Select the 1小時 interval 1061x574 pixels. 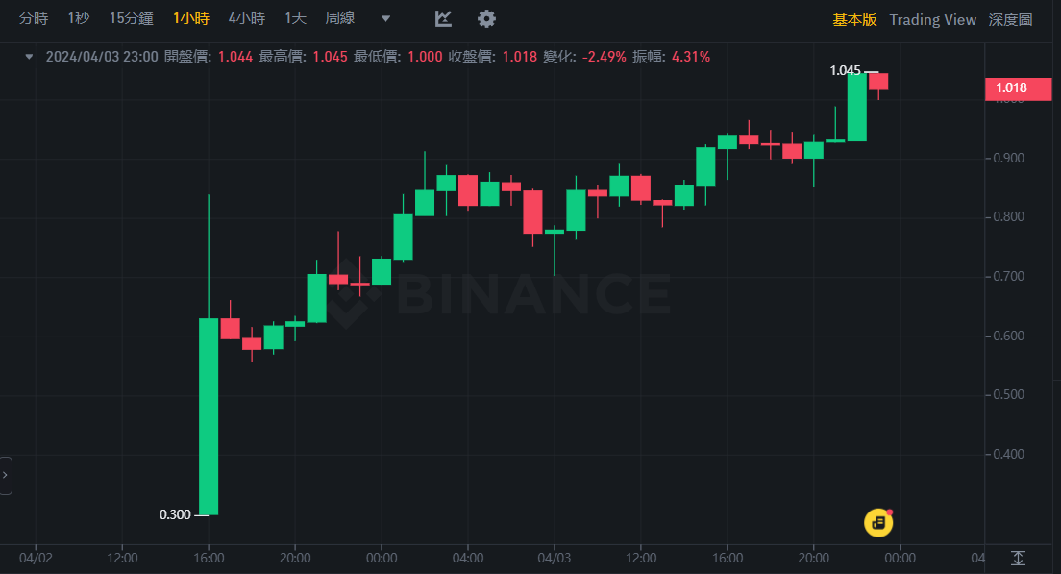pyautogui.click(x=191, y=19)
